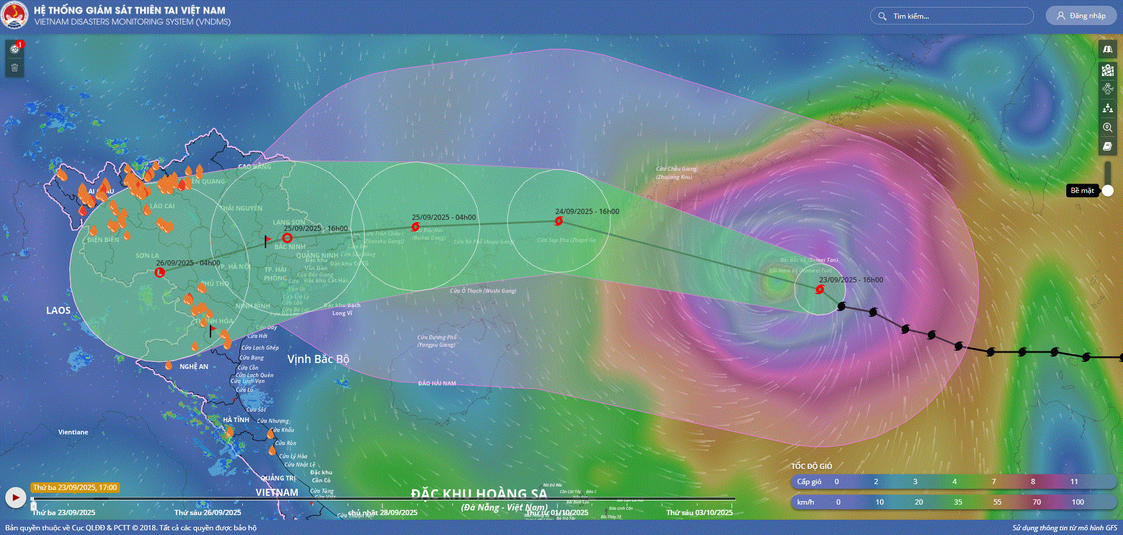Open the location search magnifier icon
Screen dimensions: 1123x535
pos(1107,127)
